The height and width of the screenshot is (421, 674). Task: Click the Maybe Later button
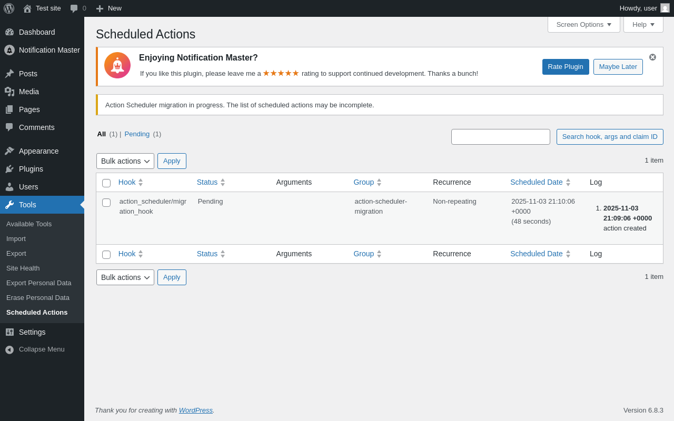[x=618, y=67]
